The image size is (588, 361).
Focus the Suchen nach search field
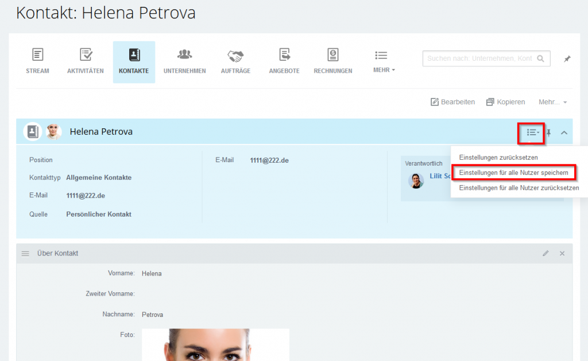pos(486,58)
